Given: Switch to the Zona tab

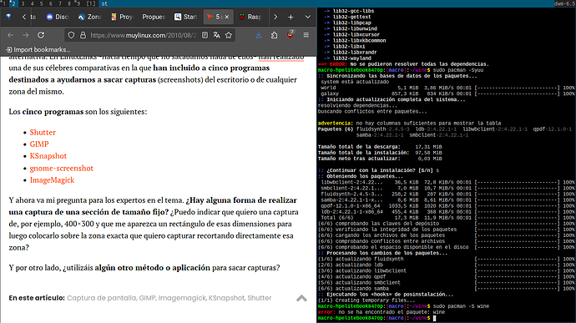Looking at the screenshot, I should 89,17.
